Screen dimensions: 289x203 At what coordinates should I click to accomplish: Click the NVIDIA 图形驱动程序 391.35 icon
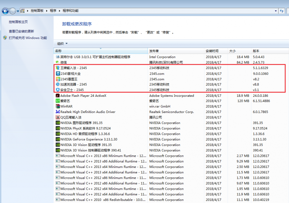tap(58, 123)
